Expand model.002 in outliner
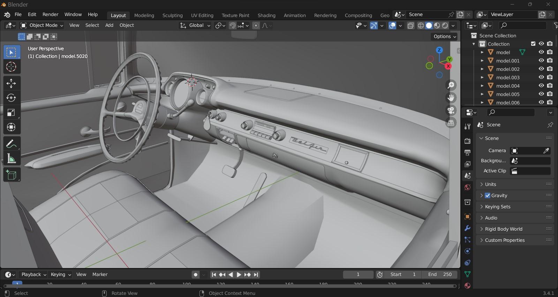This screenshot has height=297, width=558. pos(482,69)
